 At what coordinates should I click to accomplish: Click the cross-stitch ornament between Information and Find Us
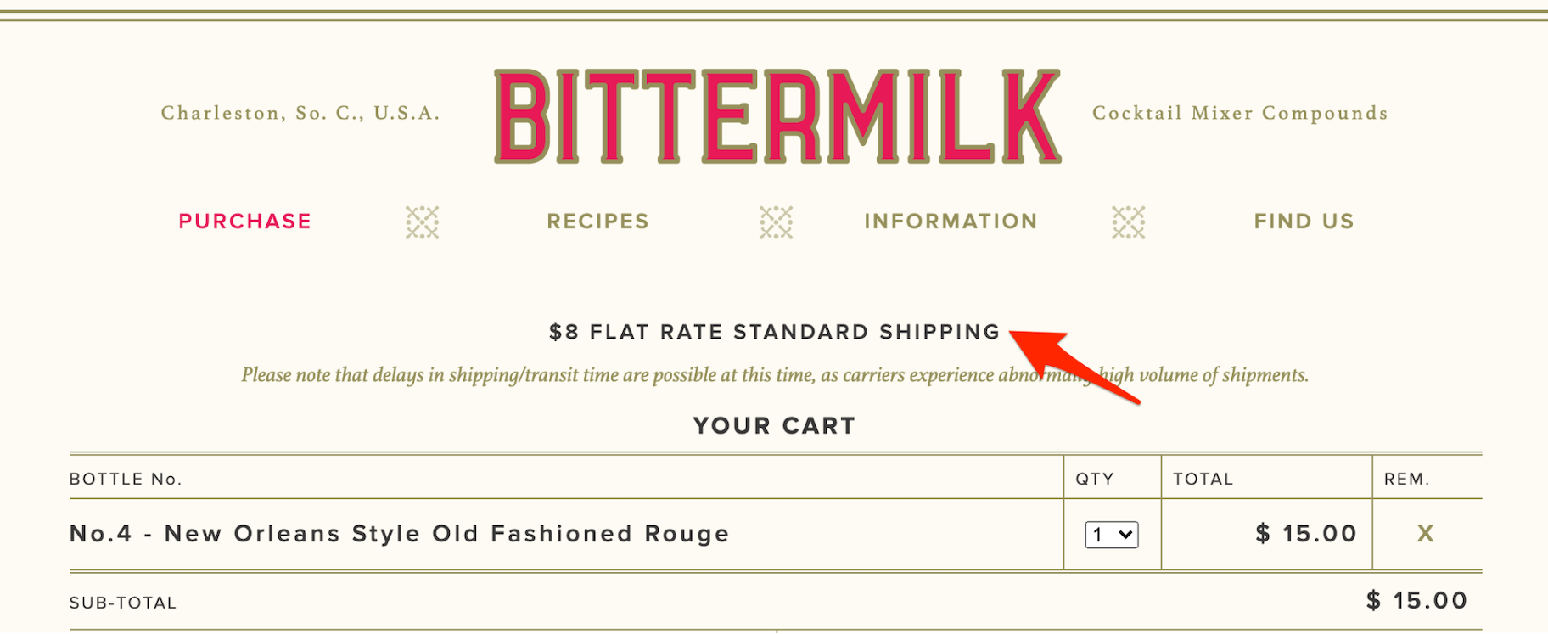click(1128, 222)
